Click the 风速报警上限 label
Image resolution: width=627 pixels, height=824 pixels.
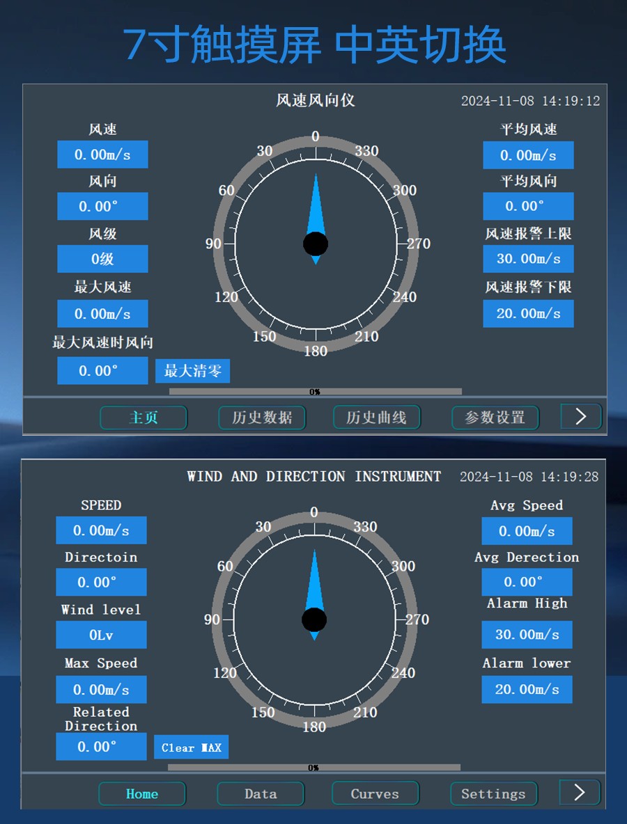[x=528, y=234]
